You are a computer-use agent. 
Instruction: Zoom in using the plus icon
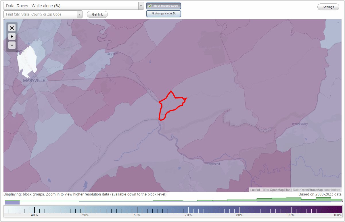[x=12, y=36]
